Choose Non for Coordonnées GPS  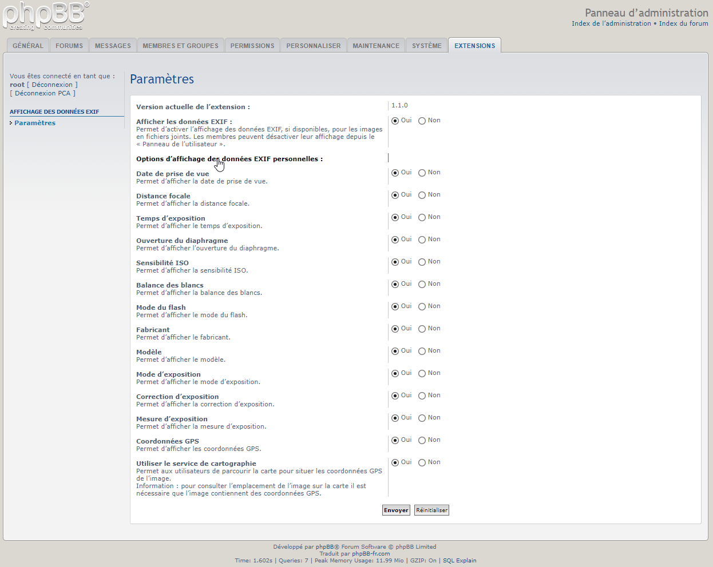[422, 441]
